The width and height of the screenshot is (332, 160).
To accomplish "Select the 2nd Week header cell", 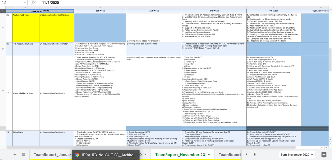I will [154, 11].
